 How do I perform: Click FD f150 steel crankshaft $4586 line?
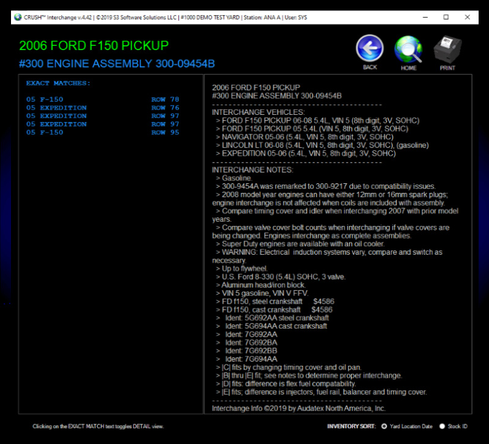pos(274,302)
